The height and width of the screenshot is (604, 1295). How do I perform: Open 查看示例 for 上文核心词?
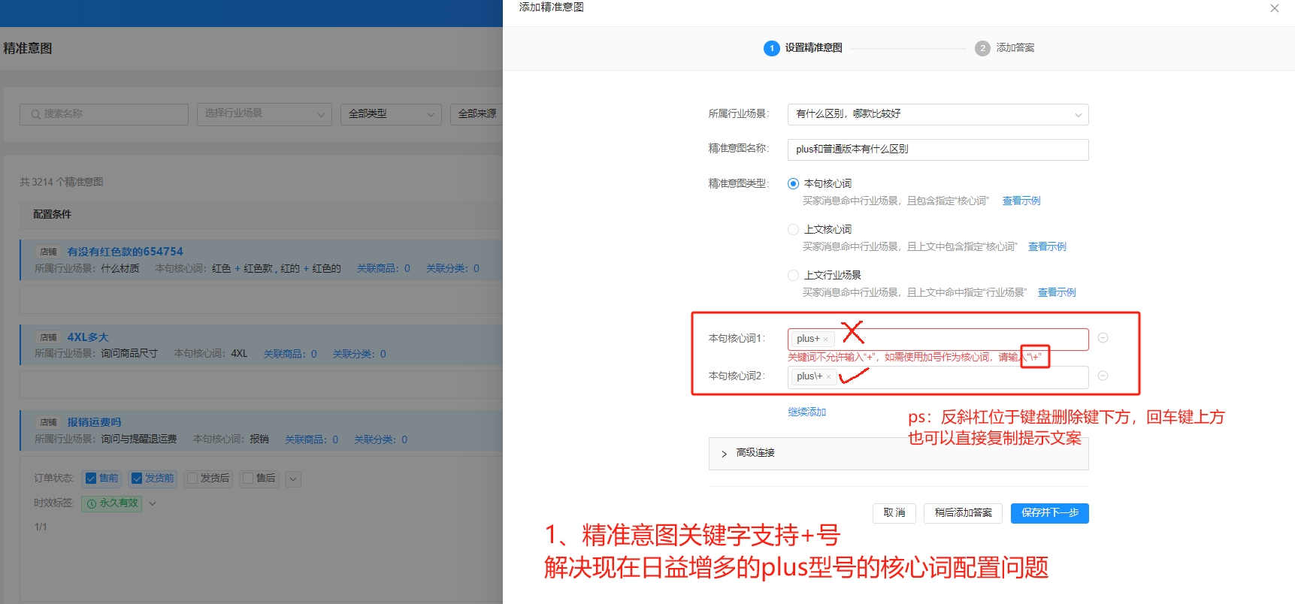pyautogui.click(x=1047, y=246)
